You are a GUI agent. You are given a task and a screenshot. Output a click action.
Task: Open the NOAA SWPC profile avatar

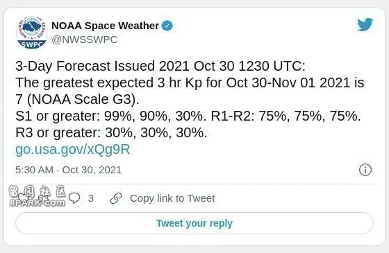point(31,33)
